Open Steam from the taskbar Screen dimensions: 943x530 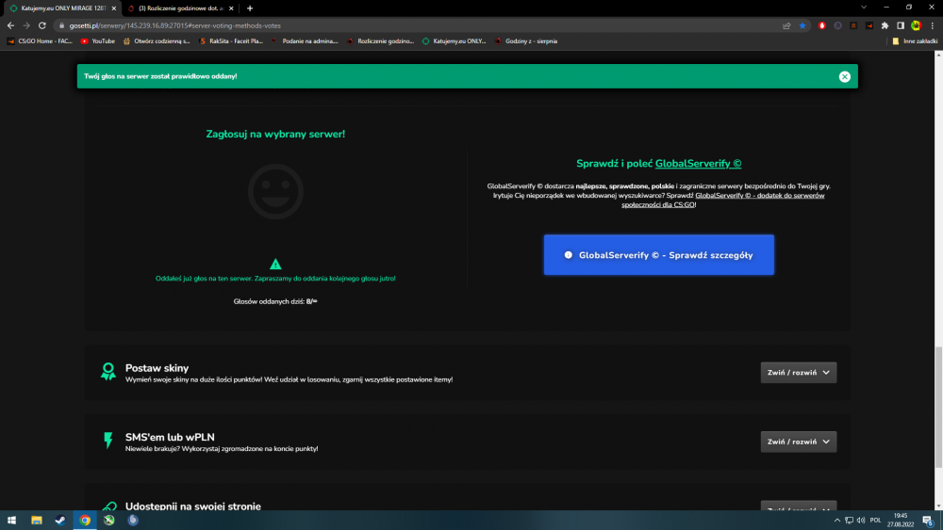coord(60,520)
